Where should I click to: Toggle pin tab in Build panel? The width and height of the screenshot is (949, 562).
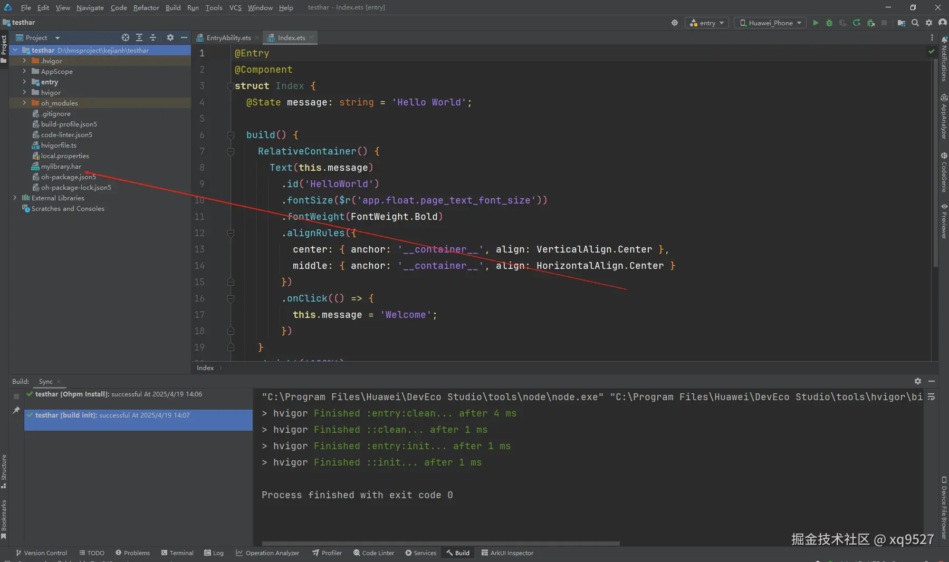pos(16,410)
